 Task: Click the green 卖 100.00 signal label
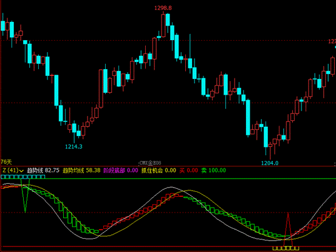213,171
